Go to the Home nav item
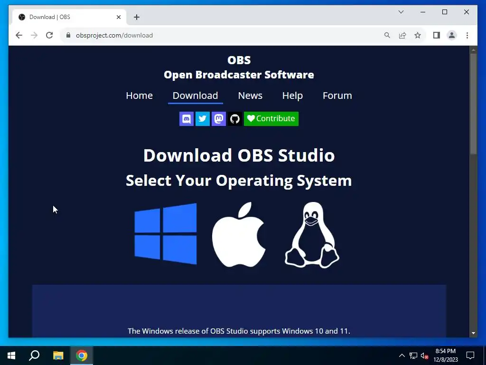Image resolution: width=486 pixels, height=365 pixels. (139, 96)
